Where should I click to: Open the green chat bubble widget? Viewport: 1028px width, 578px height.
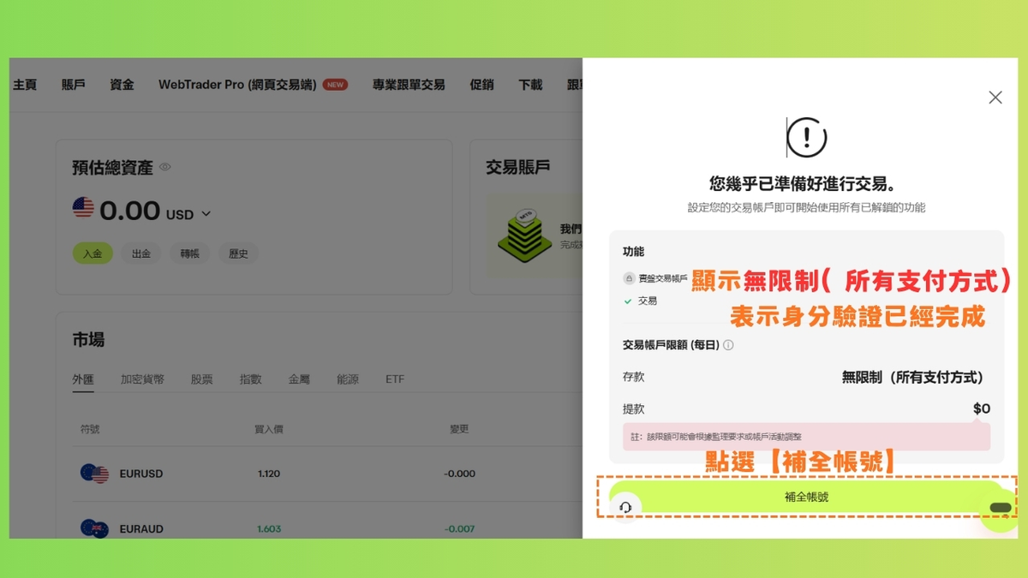click(x=1000, y=509)
